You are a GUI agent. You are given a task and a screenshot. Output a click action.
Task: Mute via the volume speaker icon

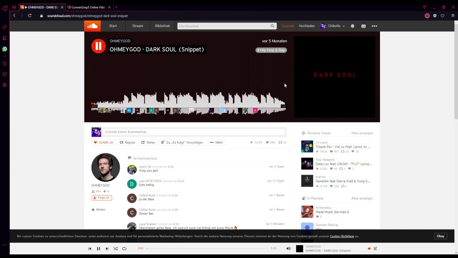(x=288, y=249)
